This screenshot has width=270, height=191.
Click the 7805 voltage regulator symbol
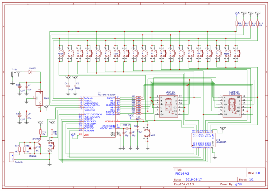click(x=40, y=98)
